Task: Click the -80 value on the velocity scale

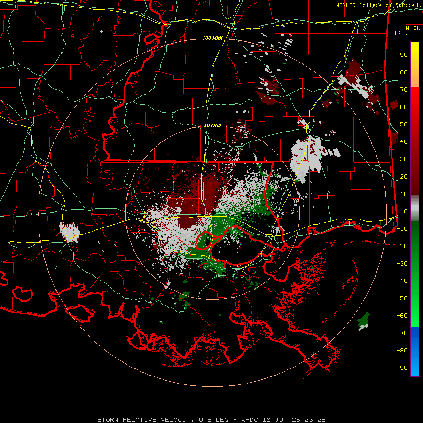Action: [x=402, y=351]
